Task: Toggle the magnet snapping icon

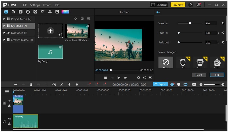Action: [186, 85]
